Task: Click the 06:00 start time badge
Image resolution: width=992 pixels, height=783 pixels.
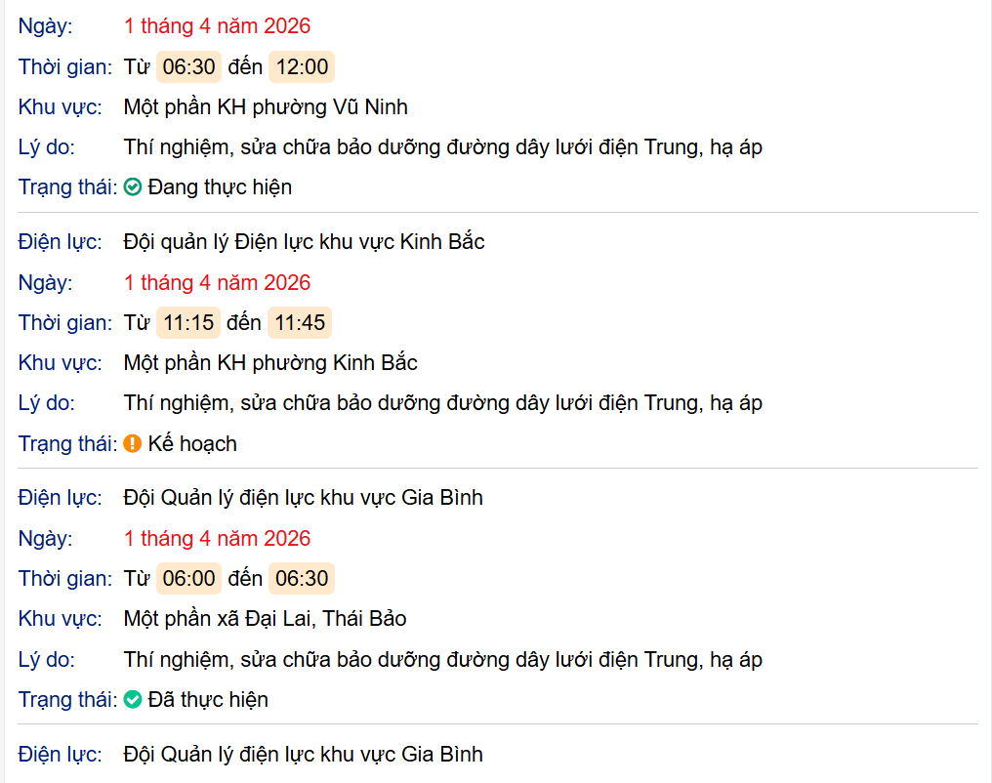Action: tap(188, 579)
